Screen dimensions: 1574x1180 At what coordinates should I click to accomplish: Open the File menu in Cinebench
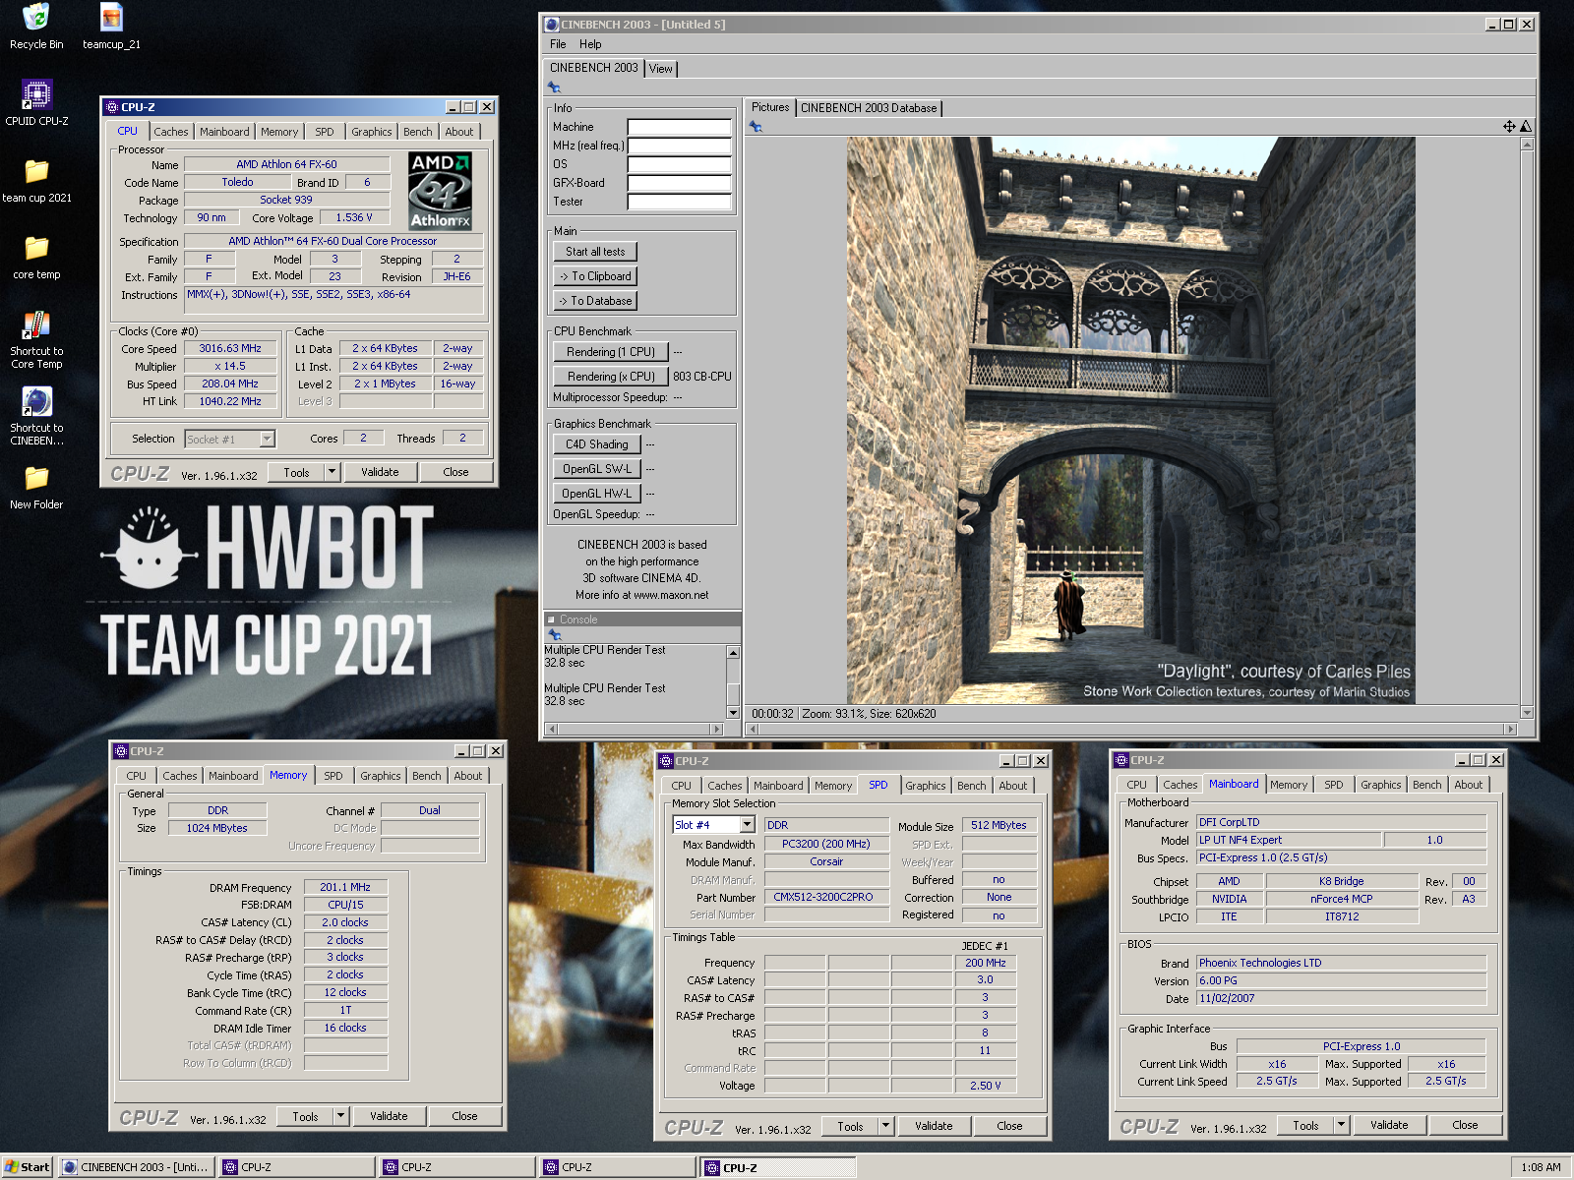558,44
